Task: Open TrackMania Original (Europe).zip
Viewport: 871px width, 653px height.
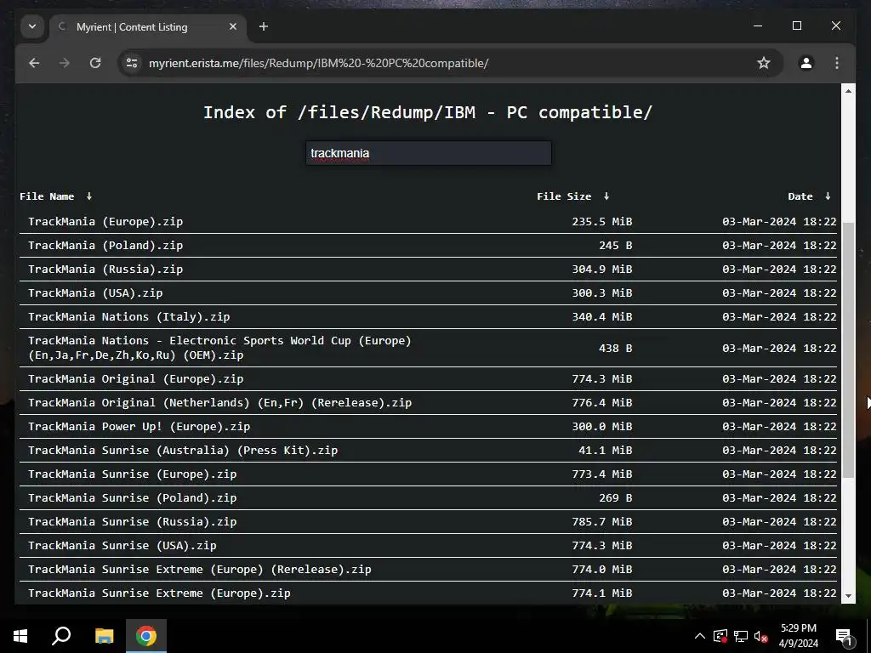Action: click(x=135, y=378)
